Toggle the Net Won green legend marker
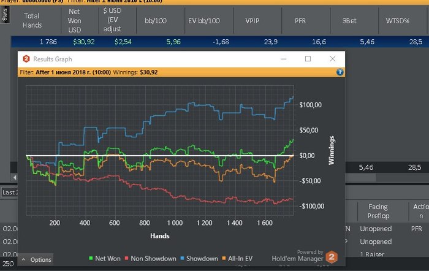Viewport: 429px width, 271px height. click(91, 258)
